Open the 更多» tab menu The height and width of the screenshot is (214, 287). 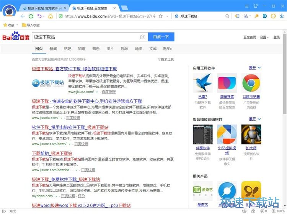click(x=167, y=49)
